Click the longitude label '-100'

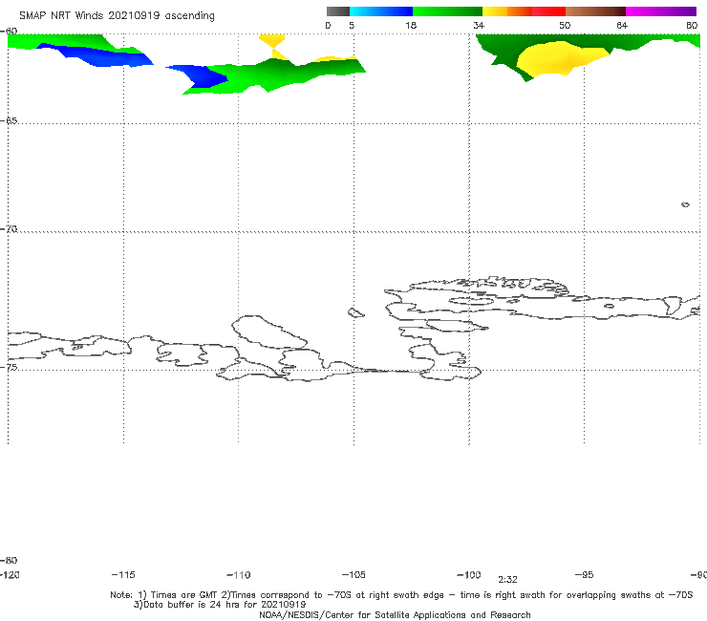[x=469, y=574]
